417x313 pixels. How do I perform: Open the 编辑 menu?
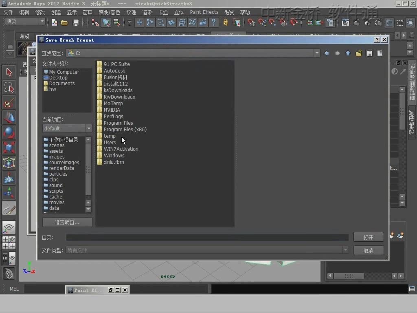24,12
